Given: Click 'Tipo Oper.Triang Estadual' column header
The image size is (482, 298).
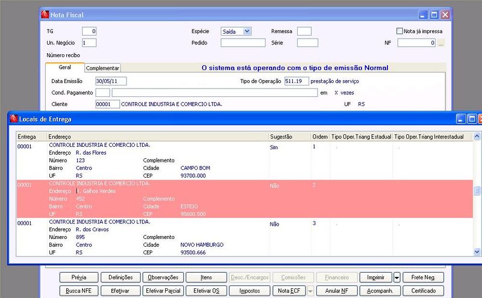Looking at the screenshot, I should (x=361, y=137).
